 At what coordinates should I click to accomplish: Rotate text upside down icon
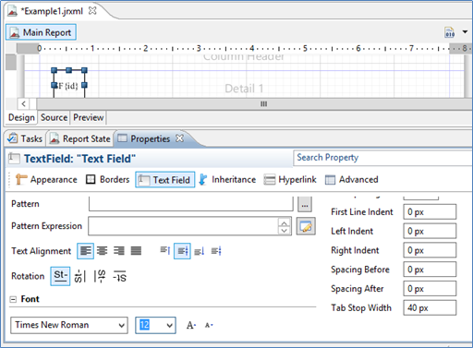[120, 276]
